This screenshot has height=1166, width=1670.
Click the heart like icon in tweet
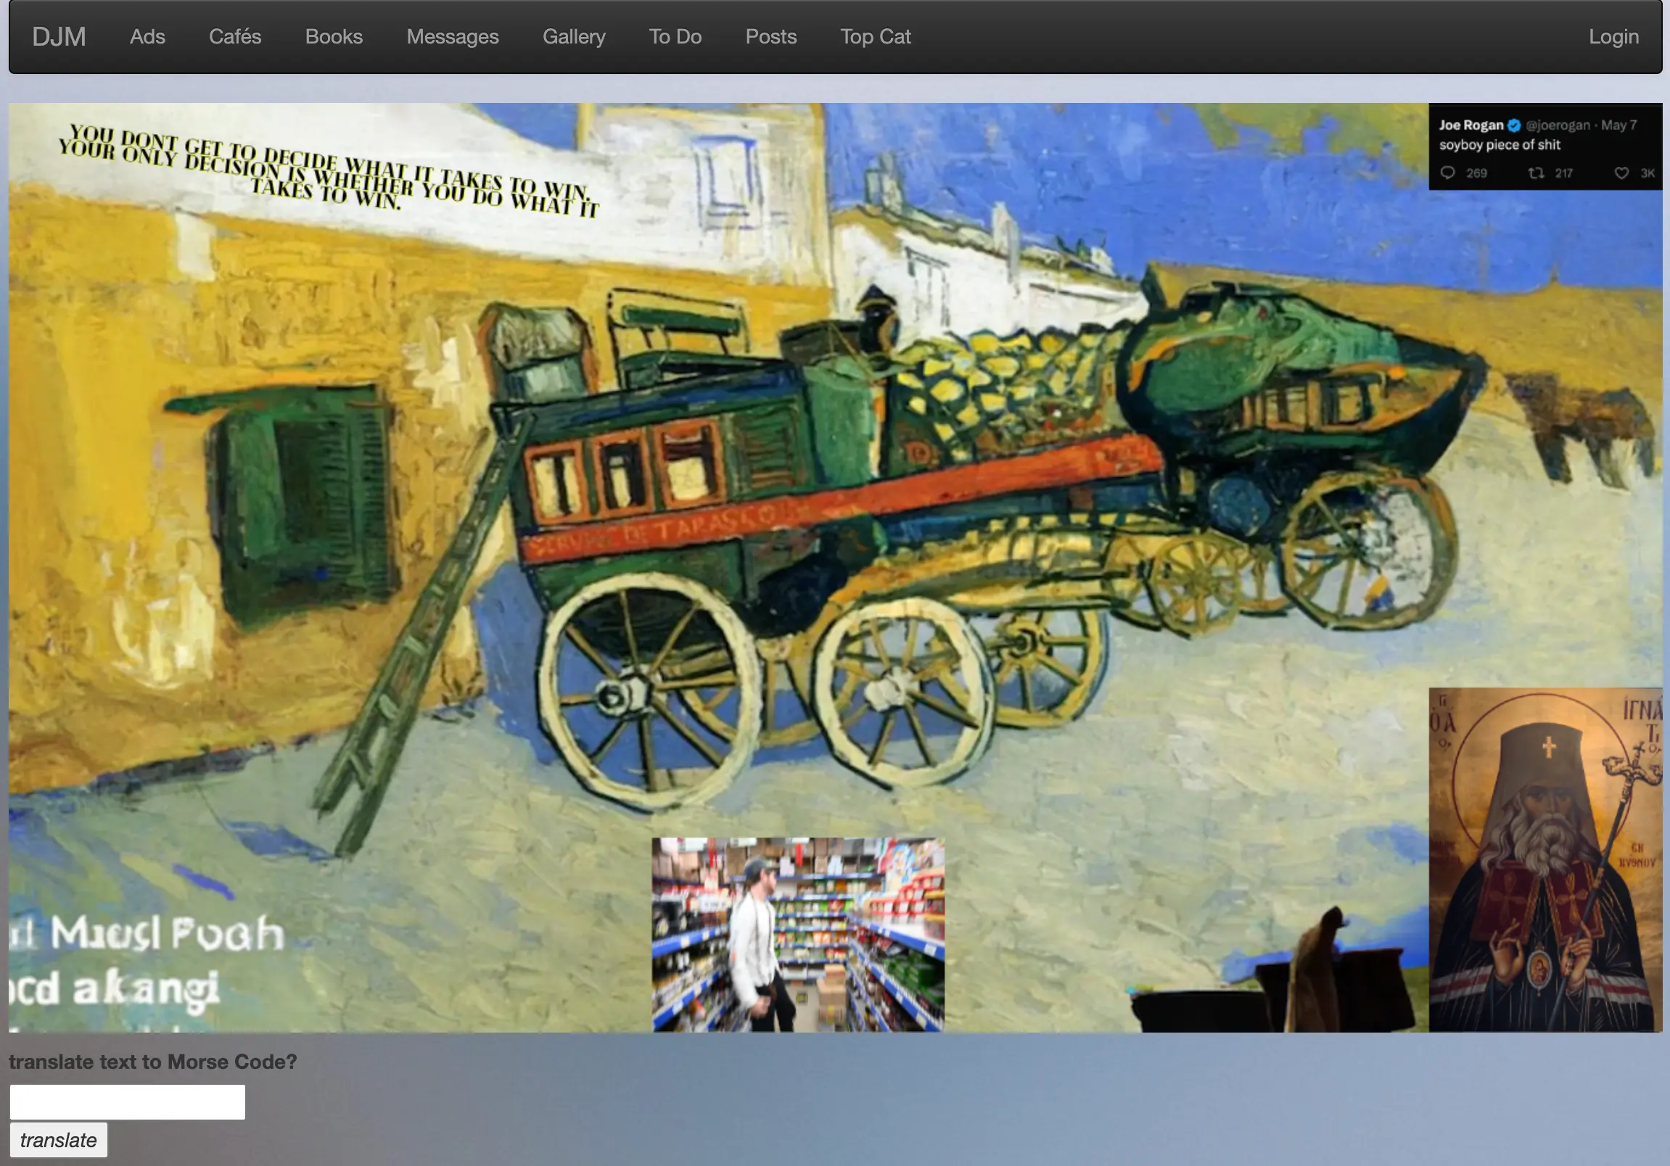pyautogui.click(x=1621, y=173)
